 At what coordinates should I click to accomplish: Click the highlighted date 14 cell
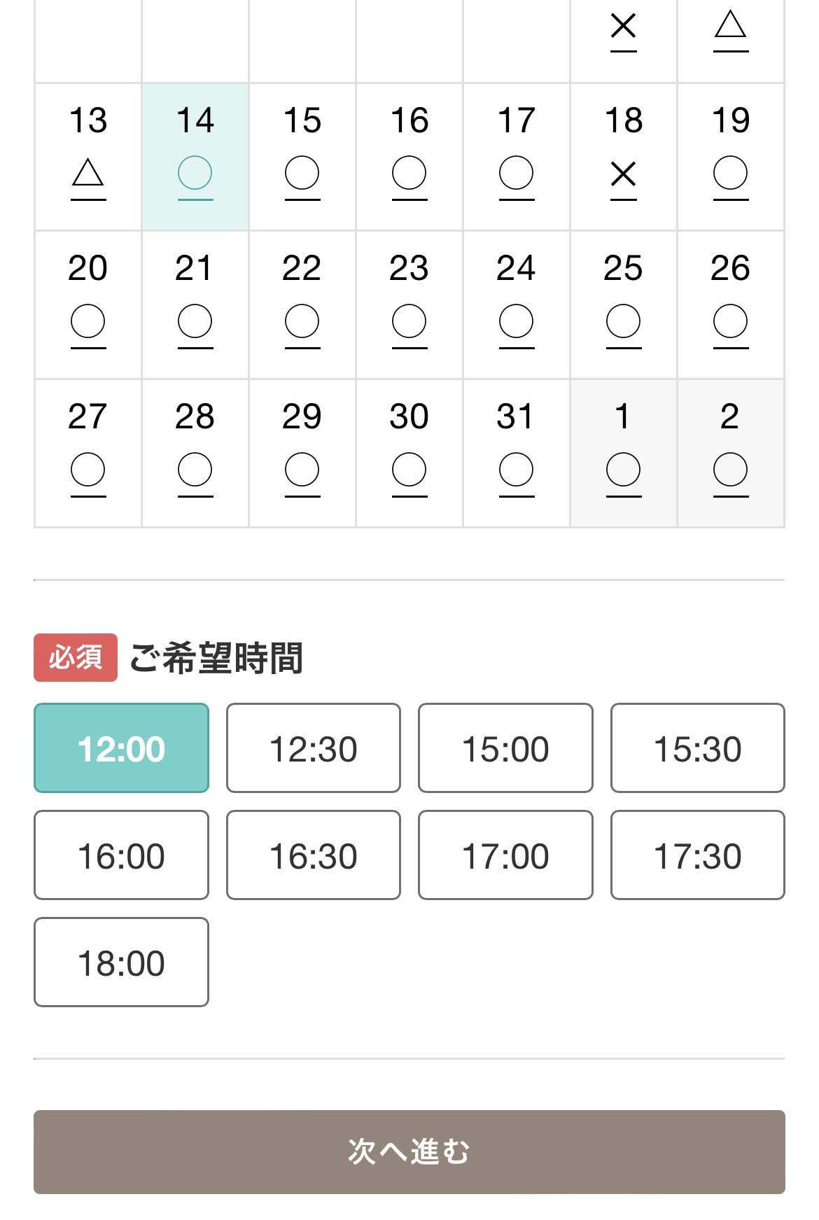pyautogui.click(x=195, y=157)
